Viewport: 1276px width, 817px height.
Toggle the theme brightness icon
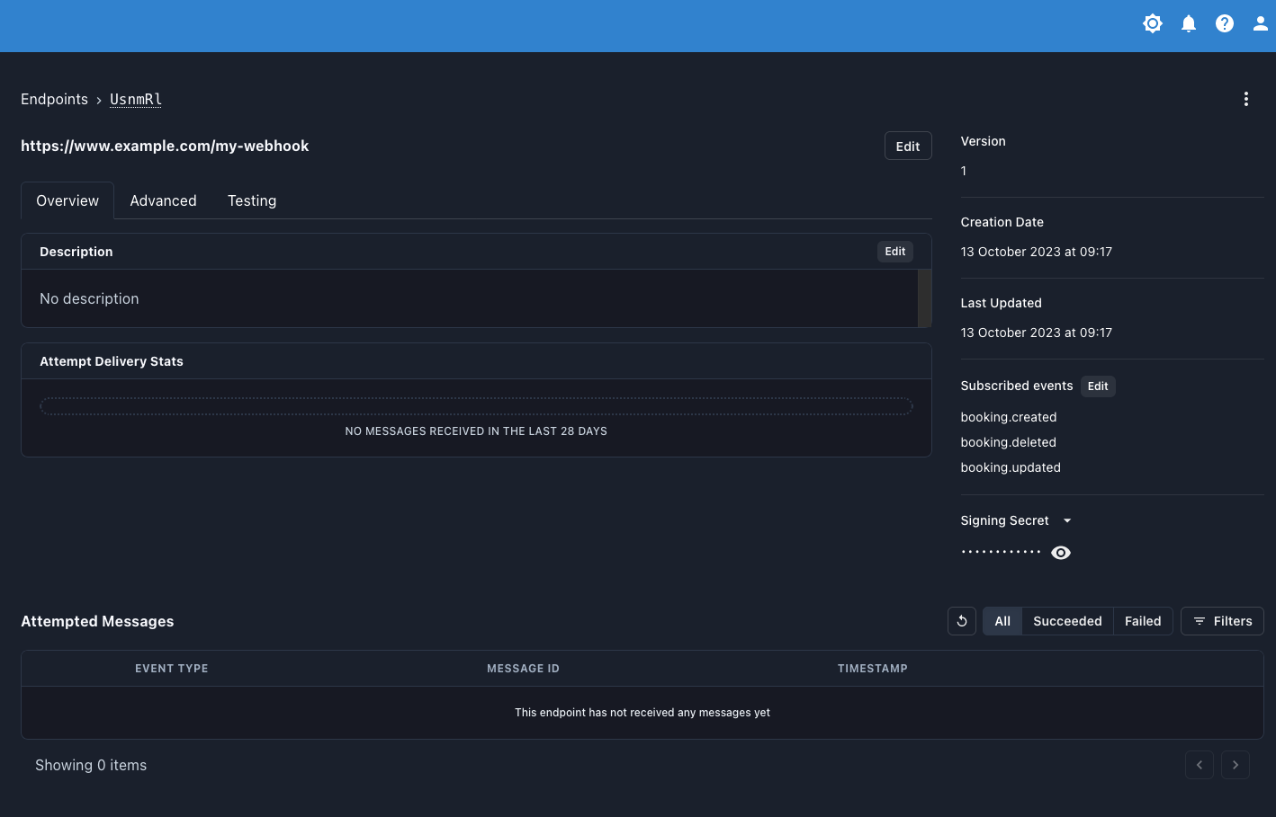(x=1152, y=23)
